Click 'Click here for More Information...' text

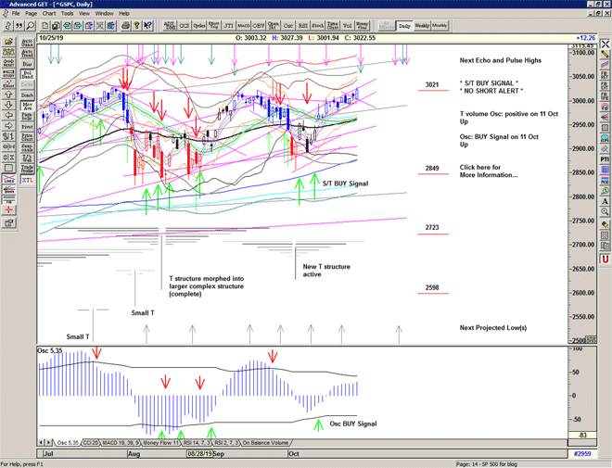489,171
